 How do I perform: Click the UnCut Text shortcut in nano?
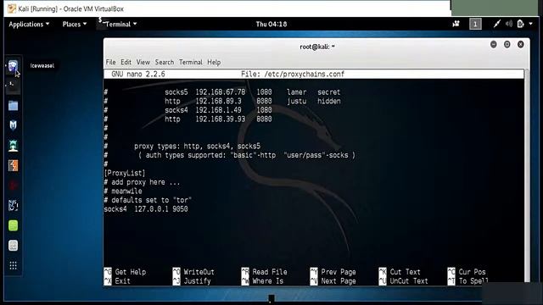pos(404,280)
